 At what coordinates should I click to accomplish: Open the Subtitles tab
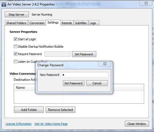(x=81, y=23)
